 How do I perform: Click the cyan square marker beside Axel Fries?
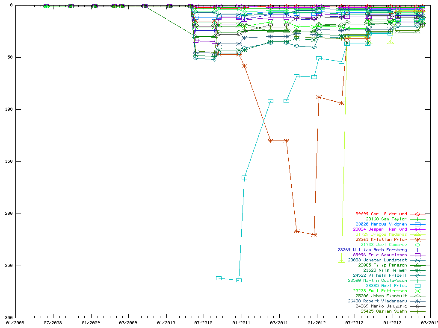coord(417,286)
